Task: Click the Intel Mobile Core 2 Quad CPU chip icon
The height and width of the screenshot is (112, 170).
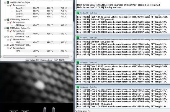Action: [8, 2]
